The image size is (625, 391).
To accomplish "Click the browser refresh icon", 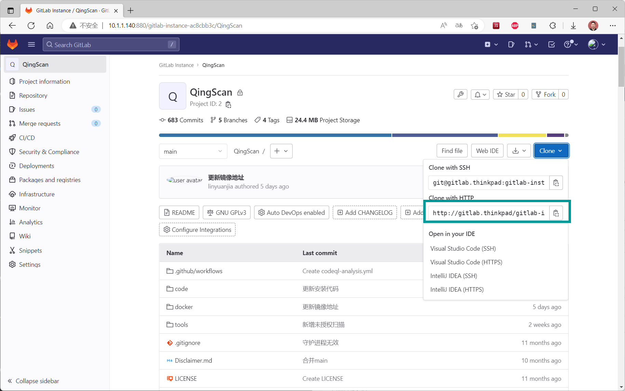I will tap(31, 26).
